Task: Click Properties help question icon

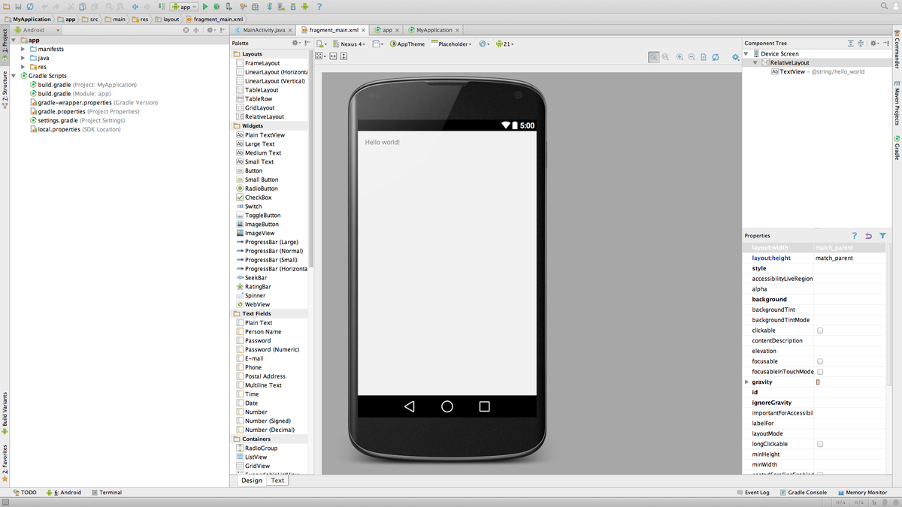Action: pos(855,236)
